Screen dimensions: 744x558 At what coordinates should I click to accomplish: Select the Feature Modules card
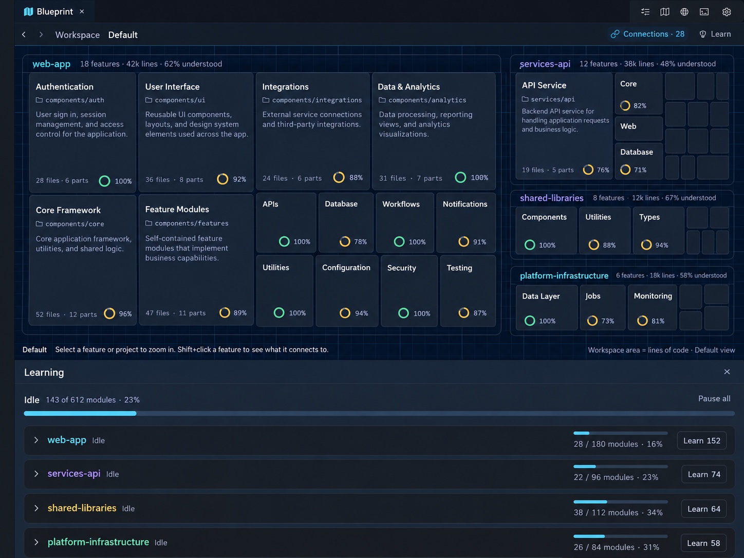pyautogui.click(x=196, y=260)
